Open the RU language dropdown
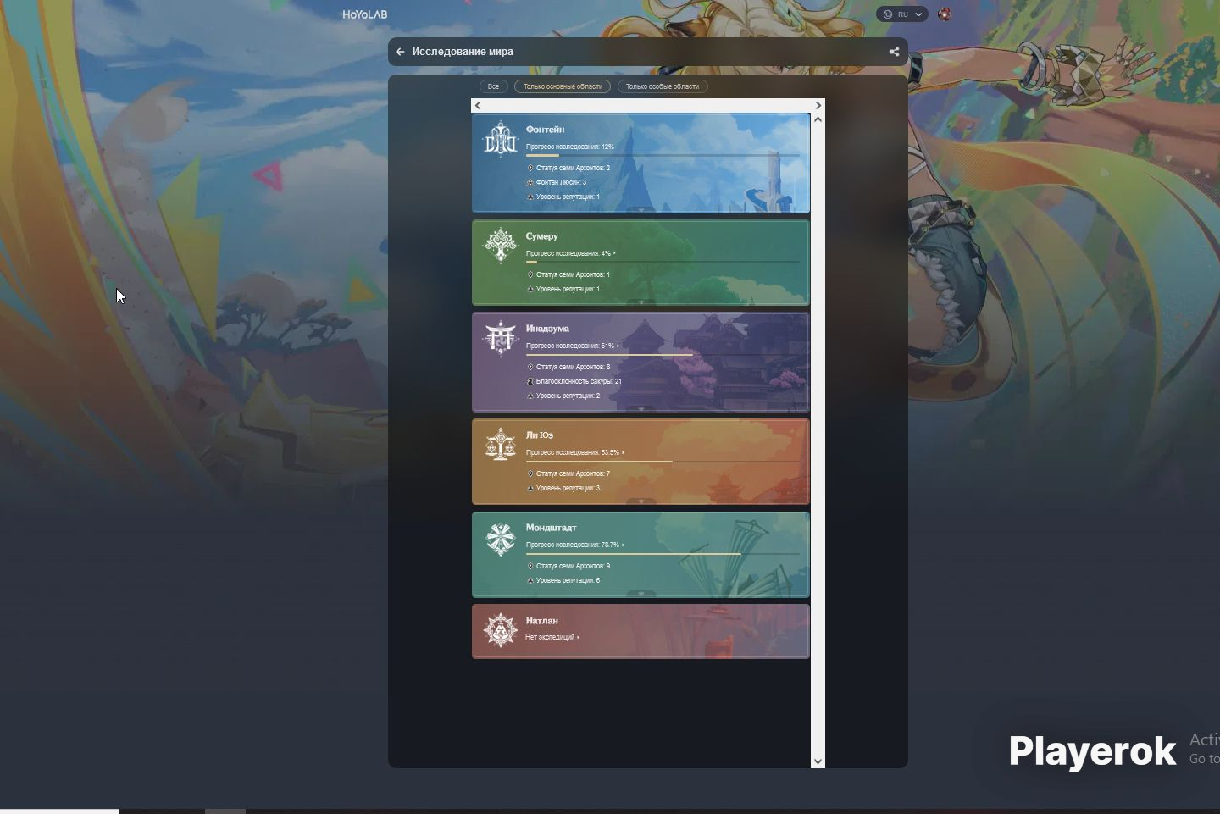Screen dimensions: 1220x814 [x=902, y=14]
